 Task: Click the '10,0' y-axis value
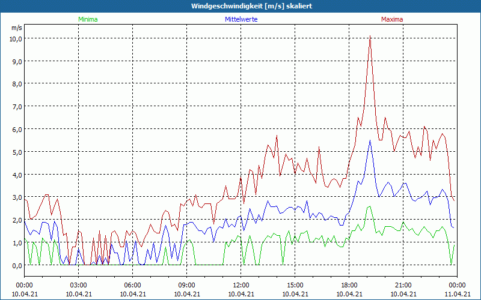point(16,38)
